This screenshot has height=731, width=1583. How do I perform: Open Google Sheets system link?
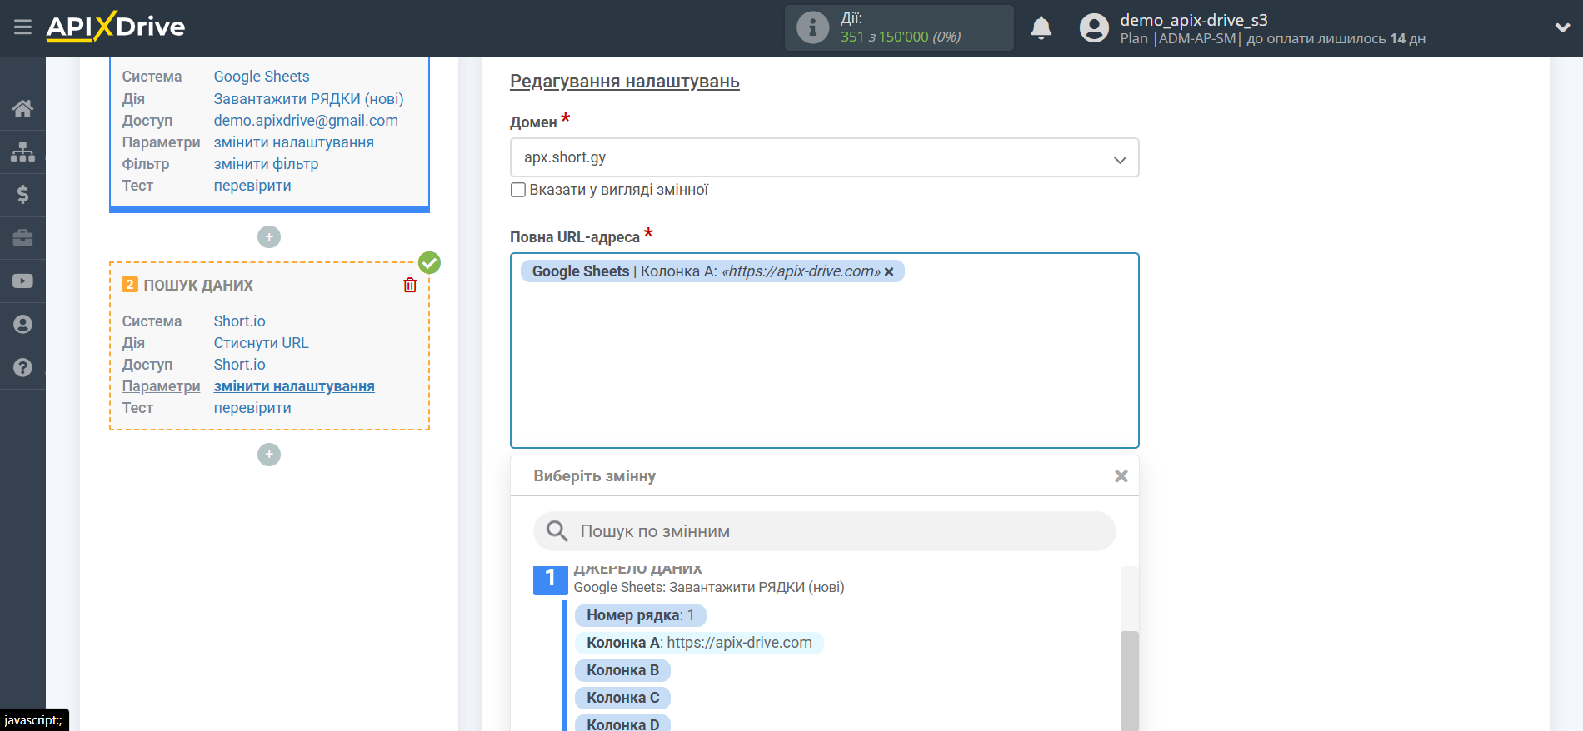point(262,77)
